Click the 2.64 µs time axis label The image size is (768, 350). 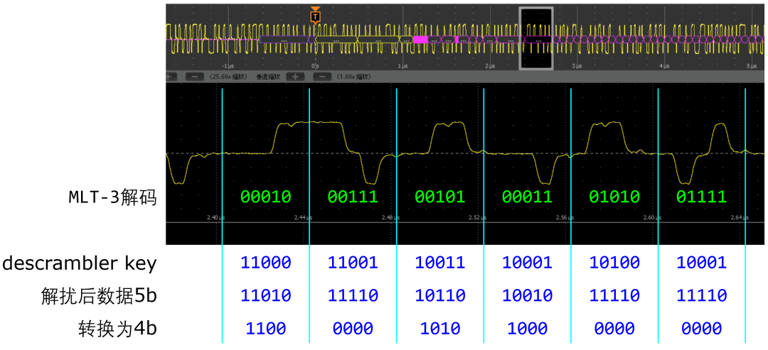[x=739, y=217]
